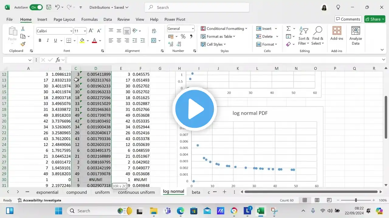Viewport: 389px width, 218px height.
Task: Click the Analyze Data icon
Action: [356, 35]
